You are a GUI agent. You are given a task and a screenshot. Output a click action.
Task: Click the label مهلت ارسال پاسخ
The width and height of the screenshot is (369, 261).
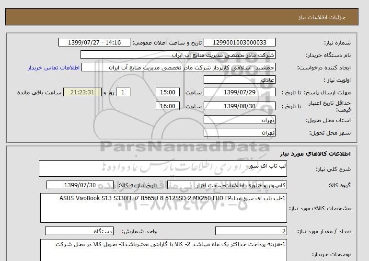pos(328,92)
